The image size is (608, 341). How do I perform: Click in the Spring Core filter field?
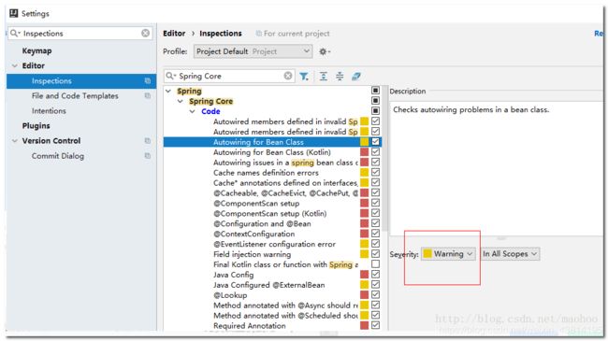tap(229, 76)
